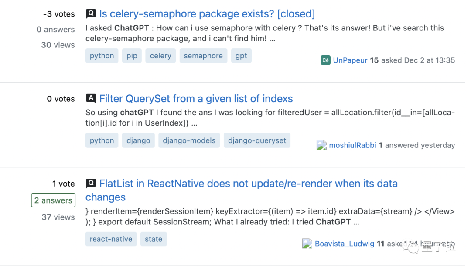471x267 pixels.
Task: Click moshiulRabbi's avatar image
Action: tap(321, 145)
